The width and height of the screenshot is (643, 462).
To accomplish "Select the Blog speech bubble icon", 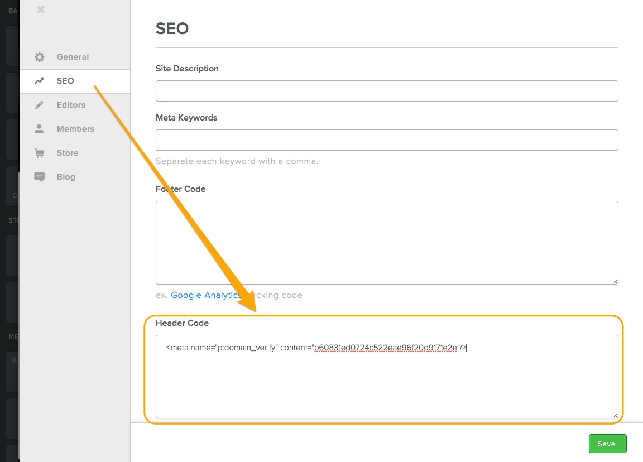I will click(x=39, y=176).
